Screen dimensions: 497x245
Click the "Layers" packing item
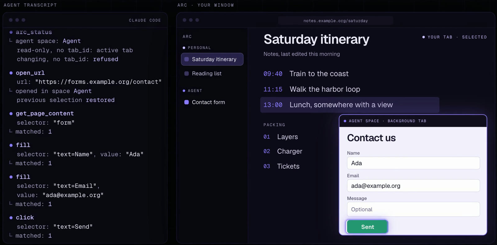pos(287,137)
